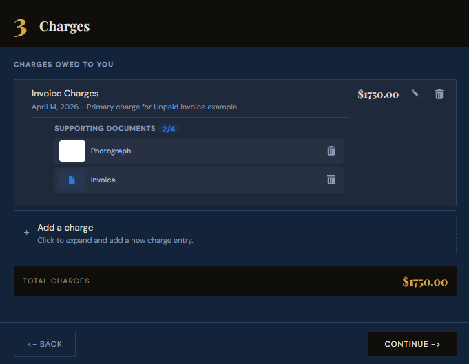Expand the Add a charge section
This screenshot has width=469, height=364.
point(235,234)
